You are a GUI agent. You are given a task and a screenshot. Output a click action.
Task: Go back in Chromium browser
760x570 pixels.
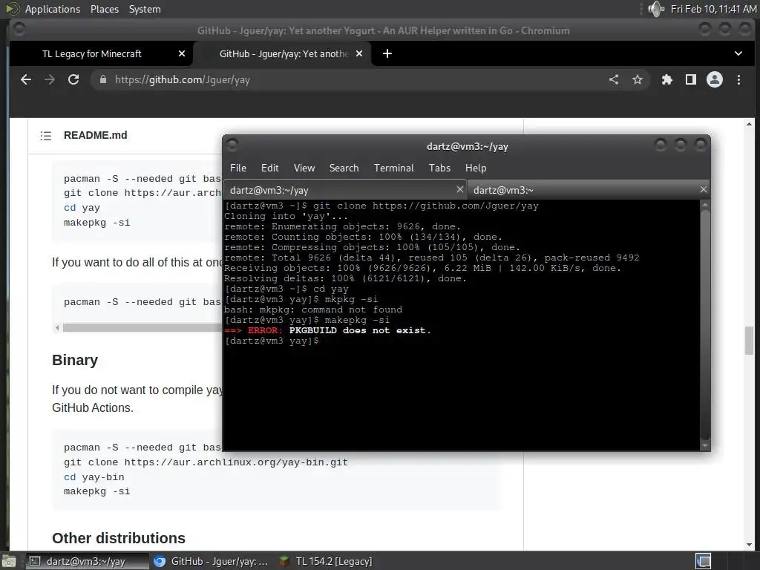(26, 79)
